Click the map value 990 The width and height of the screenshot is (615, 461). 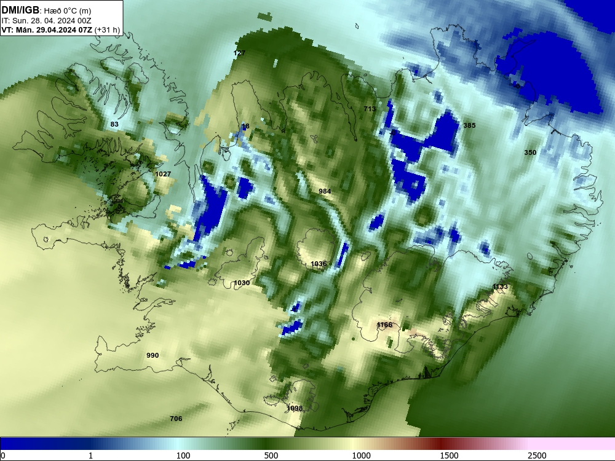pyautogui.click(x=153, y=355)
